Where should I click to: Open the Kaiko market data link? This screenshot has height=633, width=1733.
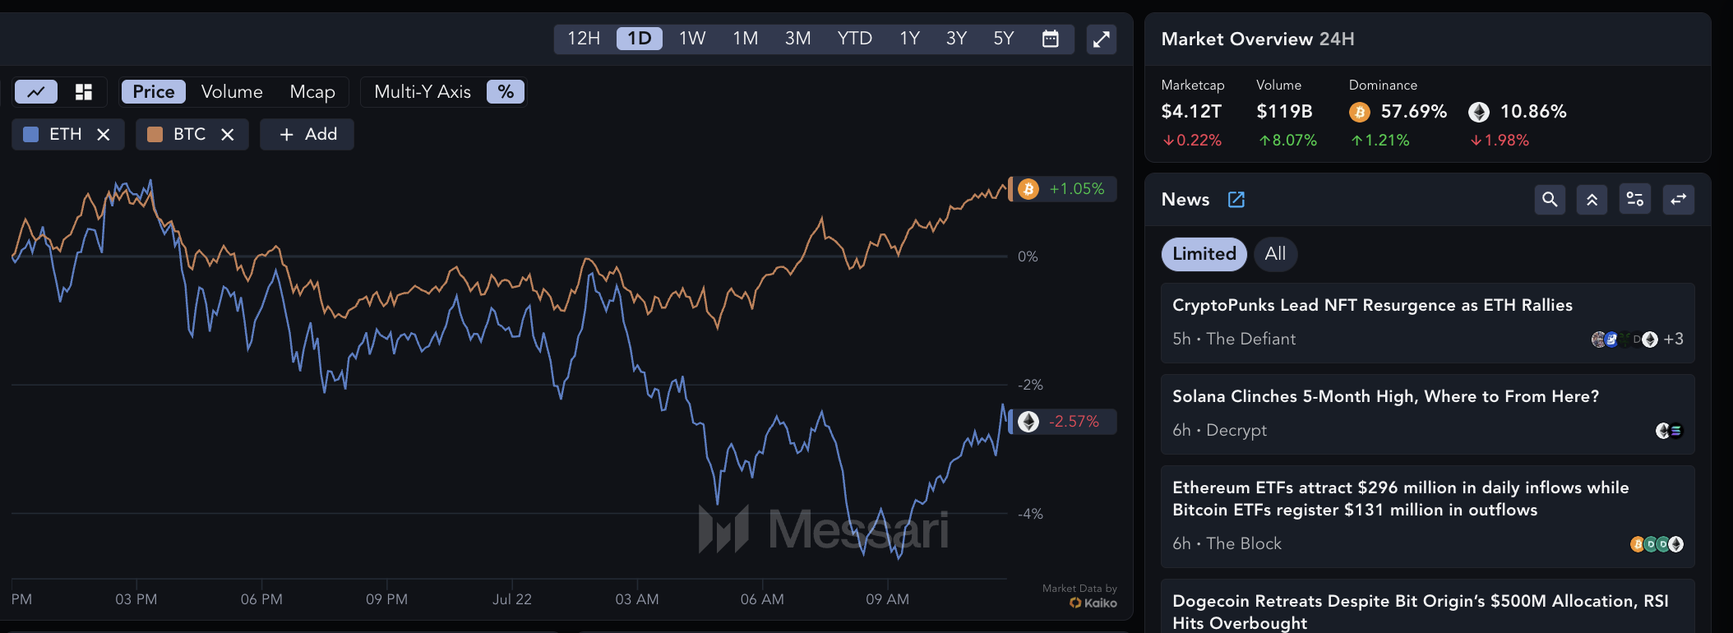pyautogui.click(x=1093, y=603)
